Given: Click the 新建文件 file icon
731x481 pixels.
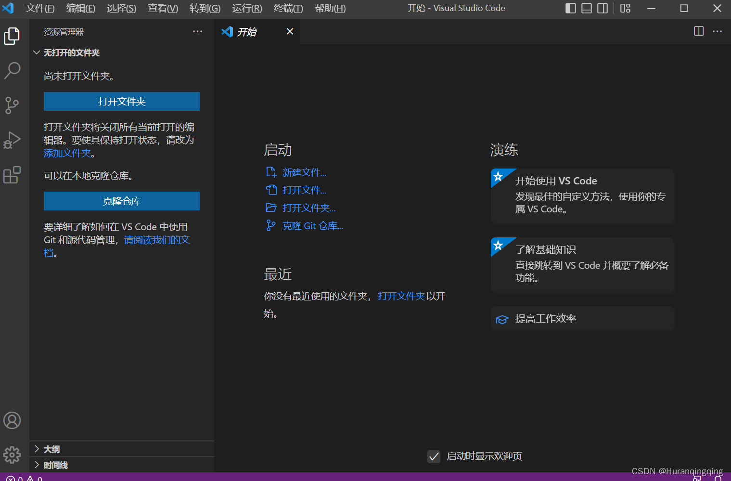Looking at the screenshot, I should [271, 172].
